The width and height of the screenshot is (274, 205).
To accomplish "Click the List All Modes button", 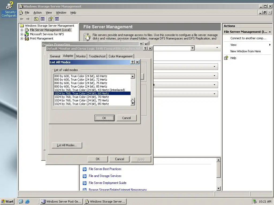I will tap(67, 145).
